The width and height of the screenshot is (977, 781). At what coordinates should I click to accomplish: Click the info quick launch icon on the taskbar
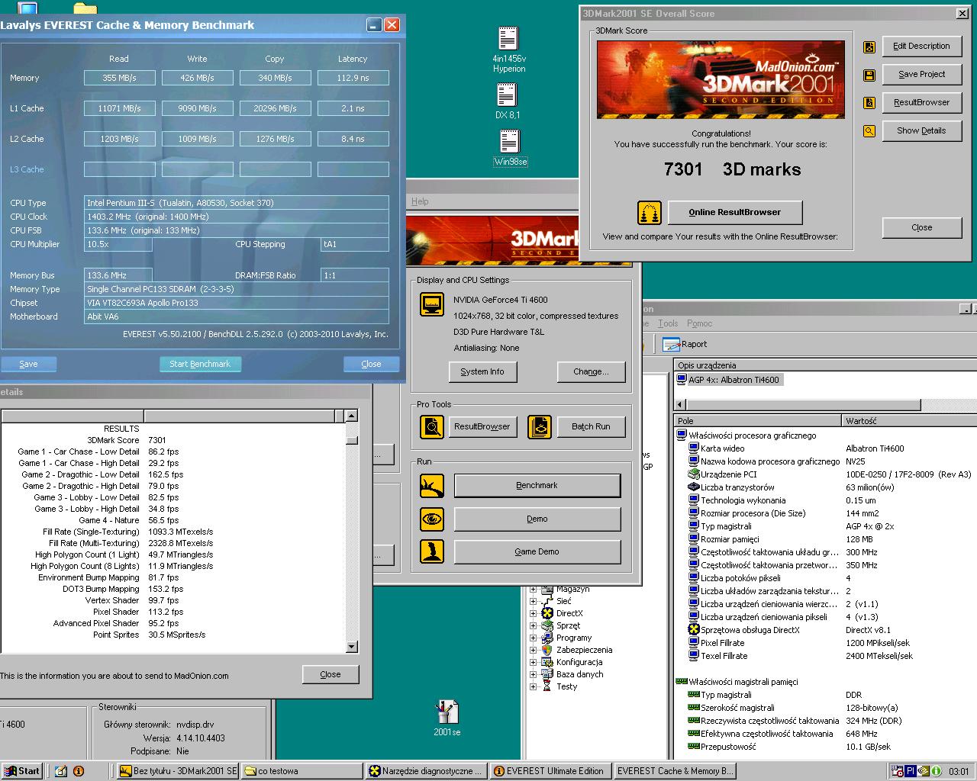78,771
